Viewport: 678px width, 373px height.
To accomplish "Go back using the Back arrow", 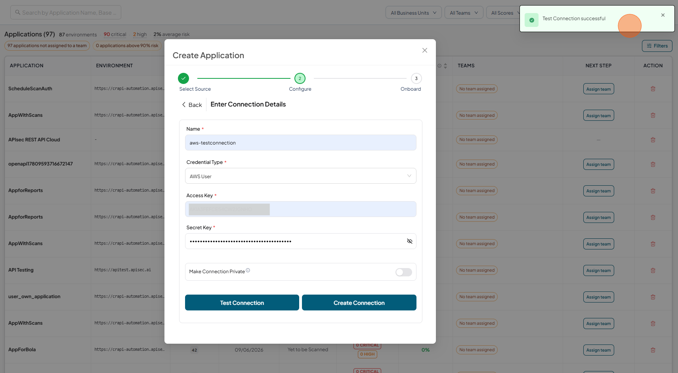I will tap(192, 105).
